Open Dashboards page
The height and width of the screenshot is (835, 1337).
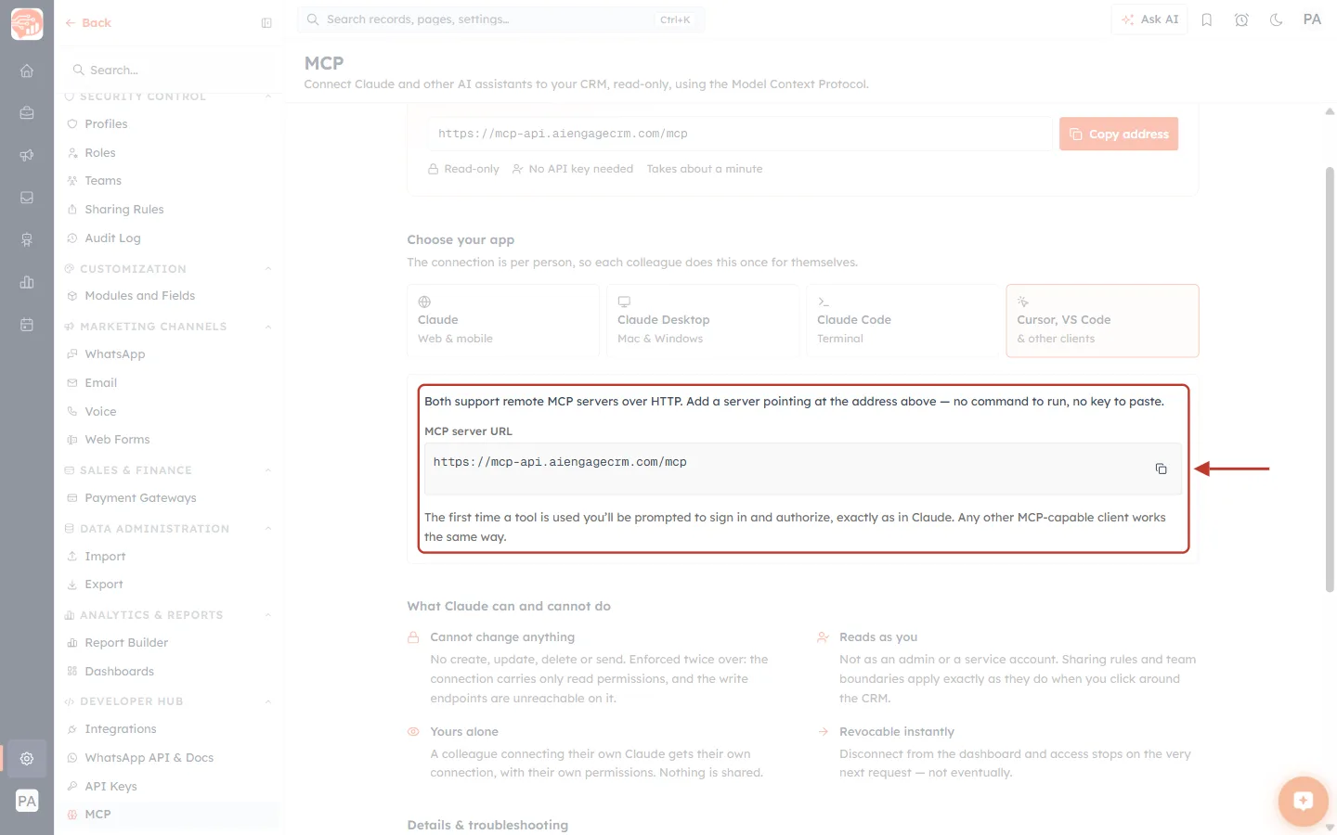pyautogui.click(x=170, y=672)
